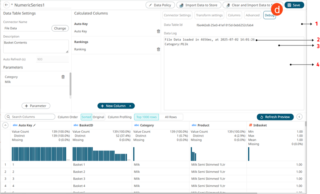Open the Debug tab
Image resolution: width=320 pixels, height=194 pixels.
point(269,15)
